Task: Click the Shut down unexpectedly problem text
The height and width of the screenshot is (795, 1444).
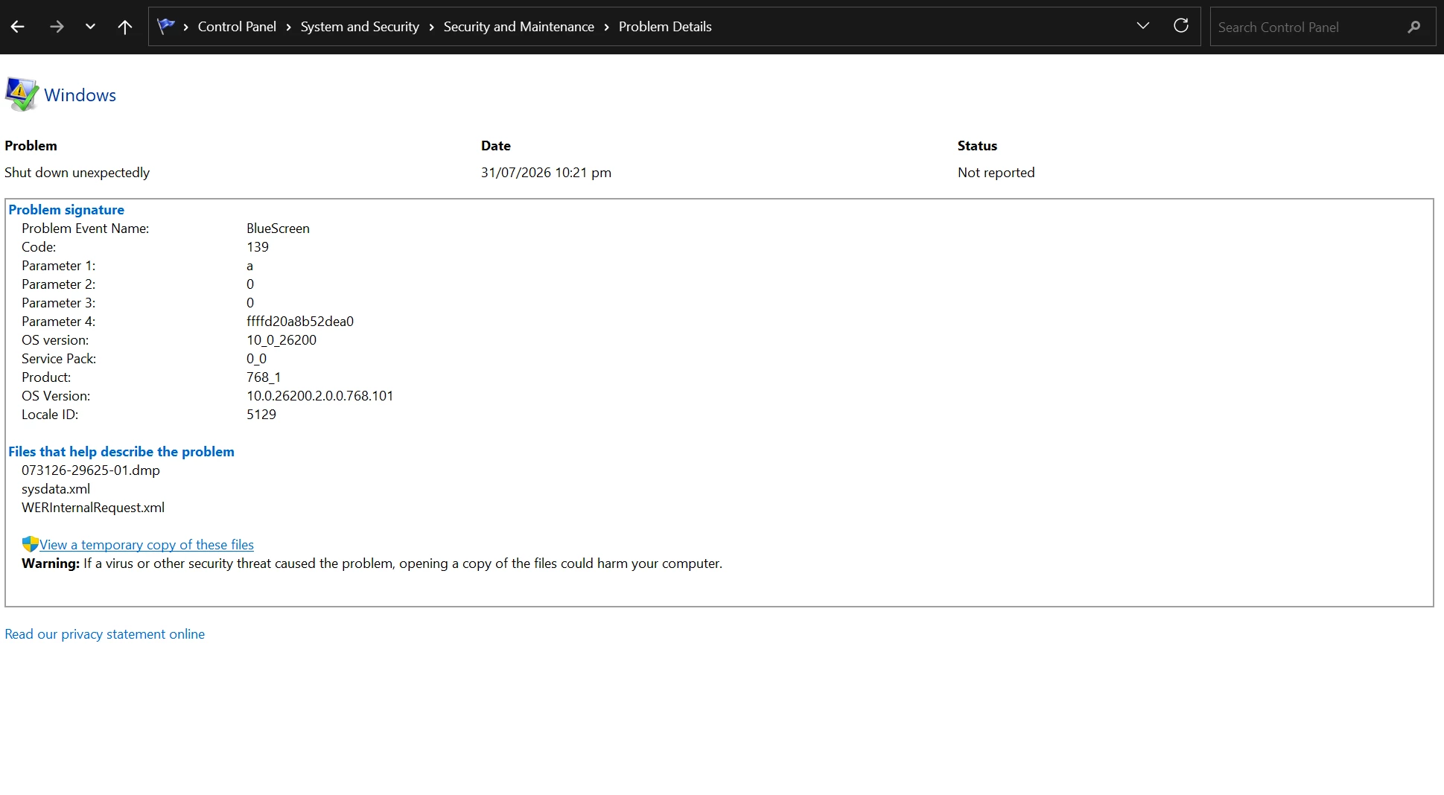Action: 77,173
